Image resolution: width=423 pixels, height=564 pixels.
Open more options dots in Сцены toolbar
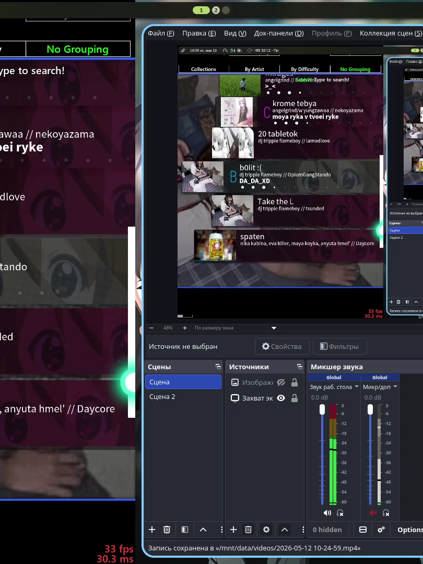[221, 530]
